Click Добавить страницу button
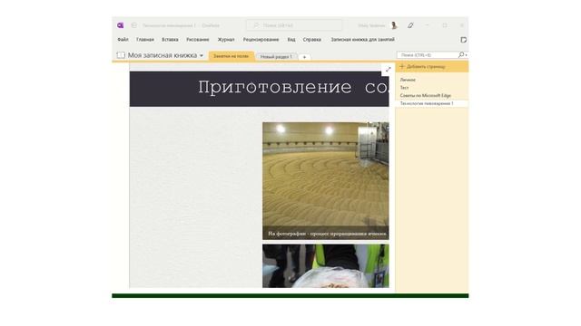 [x=432, y=67]
